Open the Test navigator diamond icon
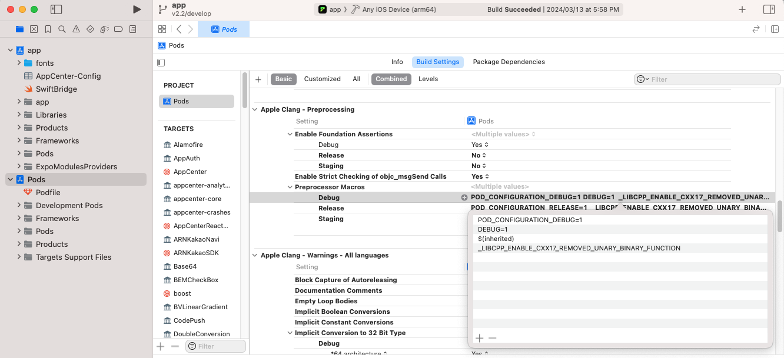Image resolution: width=784 pixels, height=358 pixels. [90, 29]
